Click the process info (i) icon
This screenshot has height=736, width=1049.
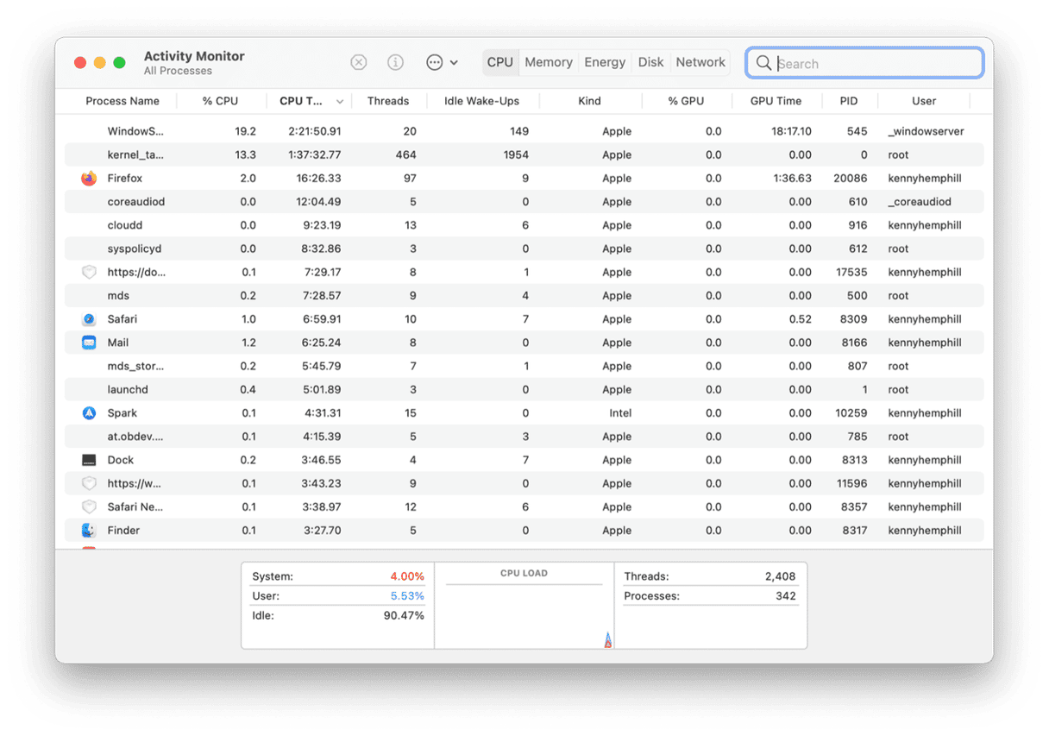395,62
